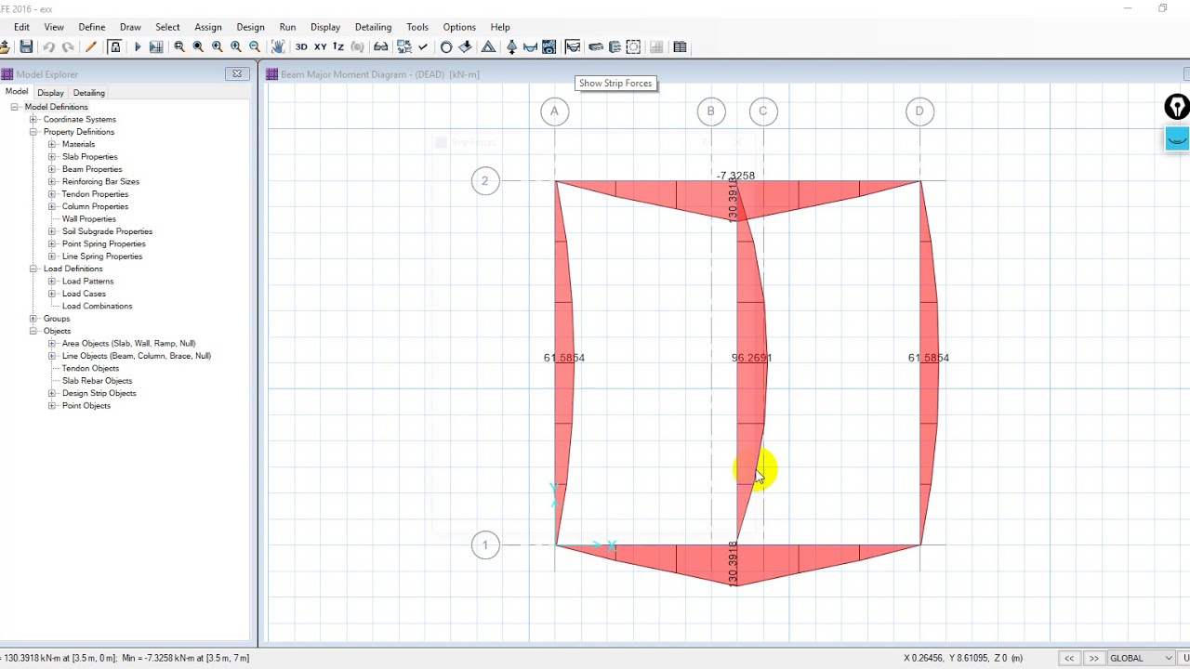Open the Display menu

click(325, 27)
